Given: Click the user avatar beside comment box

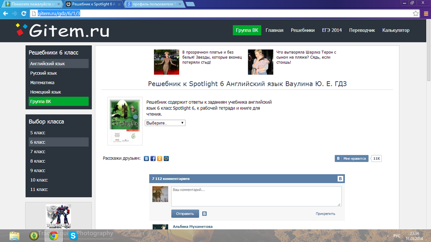Looking at the screenshot, I should 160,194.
